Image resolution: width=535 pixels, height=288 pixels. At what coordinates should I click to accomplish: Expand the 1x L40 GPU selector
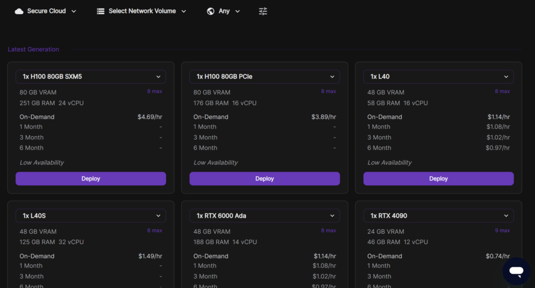[x=438, y=77]
